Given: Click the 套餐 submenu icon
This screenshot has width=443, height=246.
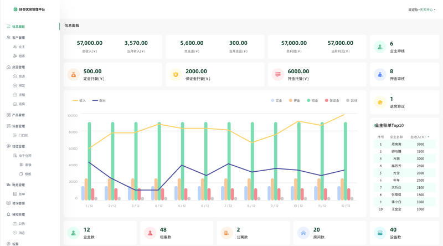Looking at the screenshot, I should (x=21, y=165).
